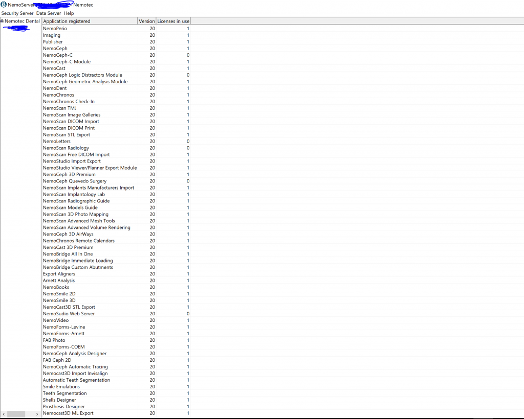The width and height of the screenshot is (524, 419).
Task: Select the NemoStudio Viewer/Planner Export Module row
Action: (x=90, y=168)
